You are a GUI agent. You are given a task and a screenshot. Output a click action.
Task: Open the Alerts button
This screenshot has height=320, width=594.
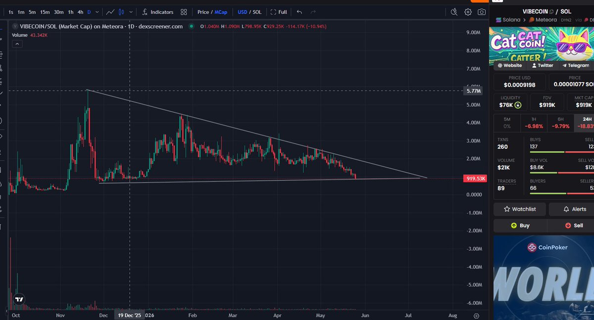point(571,209)
